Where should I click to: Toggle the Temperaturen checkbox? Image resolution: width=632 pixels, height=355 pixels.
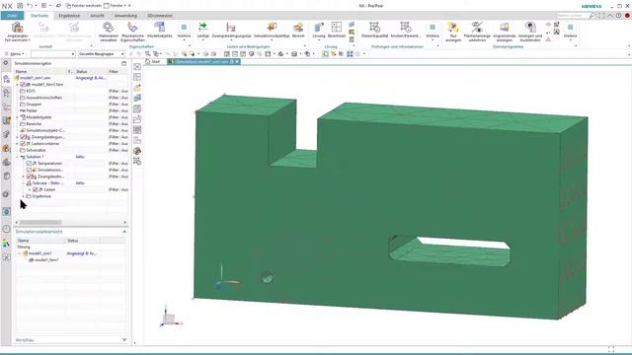click(29, 164)
